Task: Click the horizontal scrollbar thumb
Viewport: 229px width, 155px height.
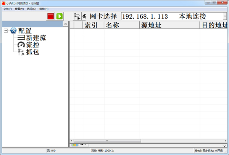Action: 107,141
